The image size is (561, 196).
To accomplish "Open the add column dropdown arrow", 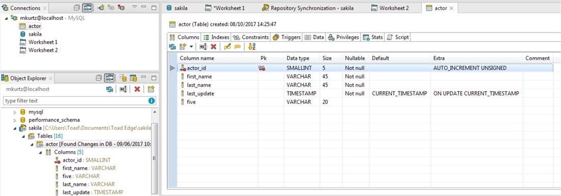I will [x=191, y=47].
